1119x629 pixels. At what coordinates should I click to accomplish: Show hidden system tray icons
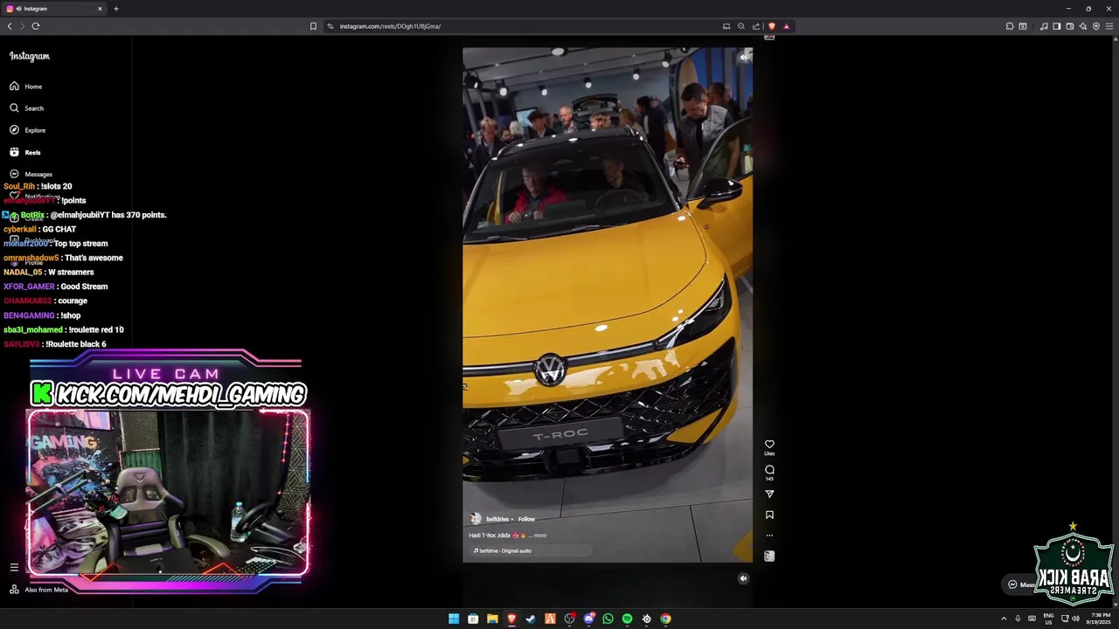1004,619
